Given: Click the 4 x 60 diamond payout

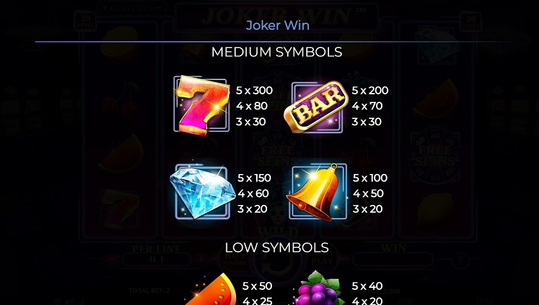Looking at the screenshot, I should (x=254, y=194).
